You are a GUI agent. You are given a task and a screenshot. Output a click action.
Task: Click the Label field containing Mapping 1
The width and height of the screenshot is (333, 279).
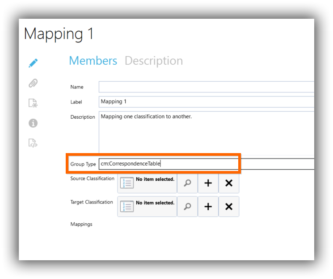207,102
